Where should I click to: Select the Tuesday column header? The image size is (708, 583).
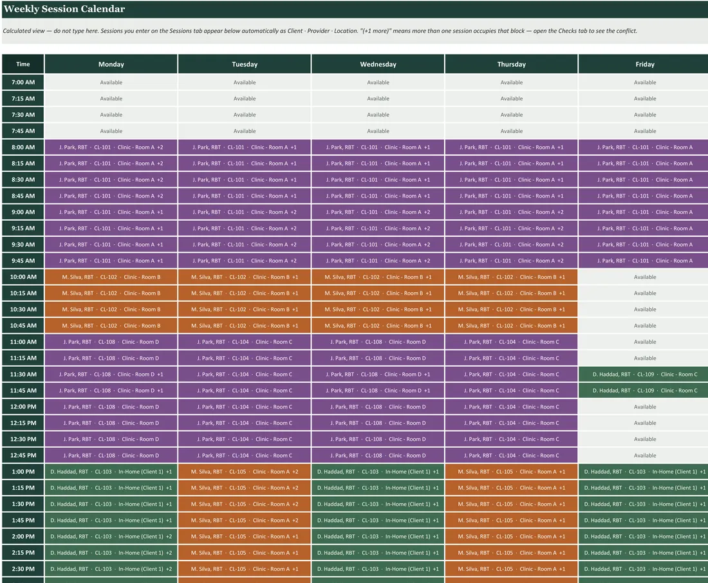(245, 64)
